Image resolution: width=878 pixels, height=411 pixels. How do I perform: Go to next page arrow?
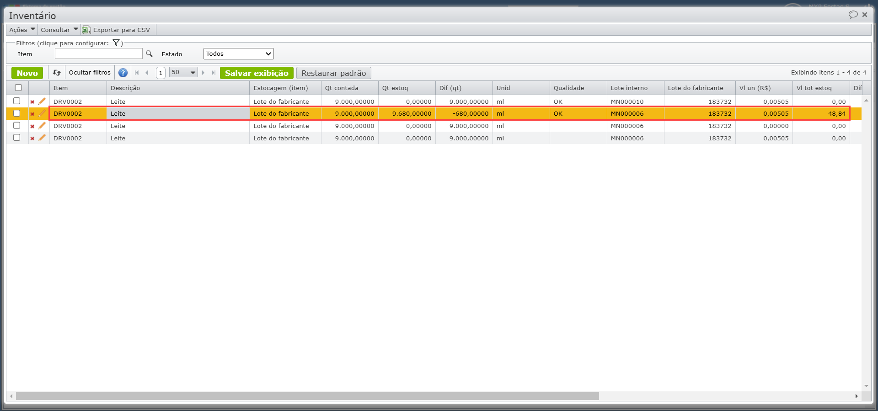[x=203, y=73]
